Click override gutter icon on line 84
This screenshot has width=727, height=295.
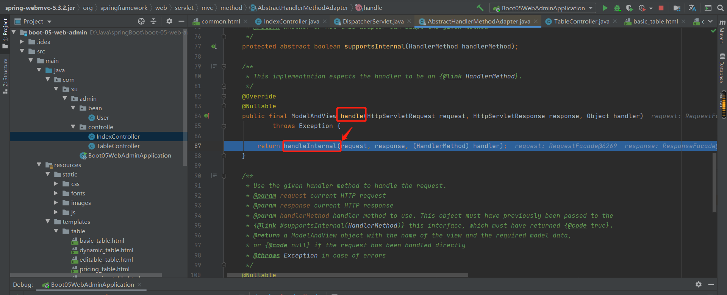pos(207,116)
